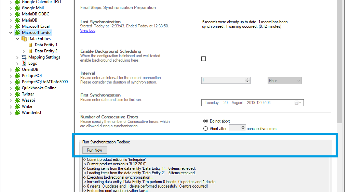
Task: Click the calendar icon in date field
Action: 296,103
